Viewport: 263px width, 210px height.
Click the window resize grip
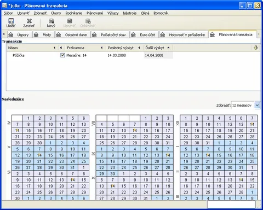tap(259, 206)
